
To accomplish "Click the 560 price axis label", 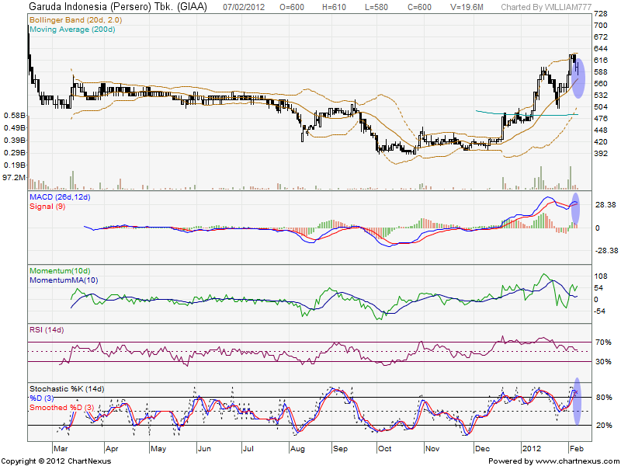I will tap(600, 84).
